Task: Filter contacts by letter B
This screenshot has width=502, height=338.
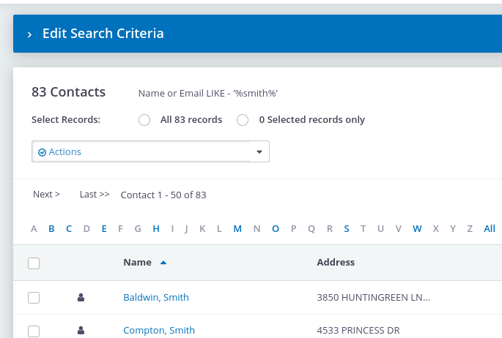Action: (51, 229)
